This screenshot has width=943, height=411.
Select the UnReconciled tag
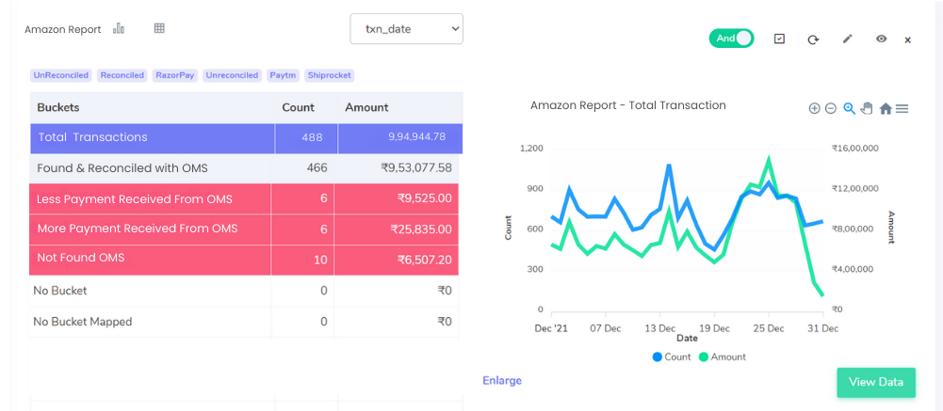pyautogui.click(x=61, y=75)
